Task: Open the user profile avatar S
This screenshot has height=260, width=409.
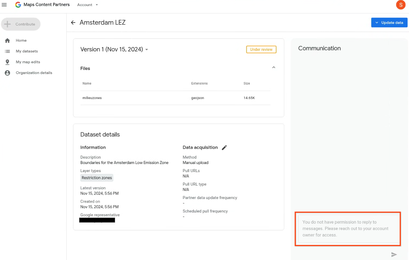Action: pos(401,5)
